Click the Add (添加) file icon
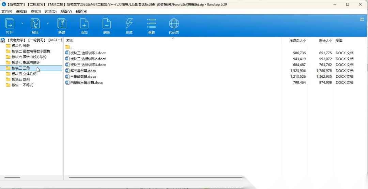368x189 pixels. click(84, 24)
